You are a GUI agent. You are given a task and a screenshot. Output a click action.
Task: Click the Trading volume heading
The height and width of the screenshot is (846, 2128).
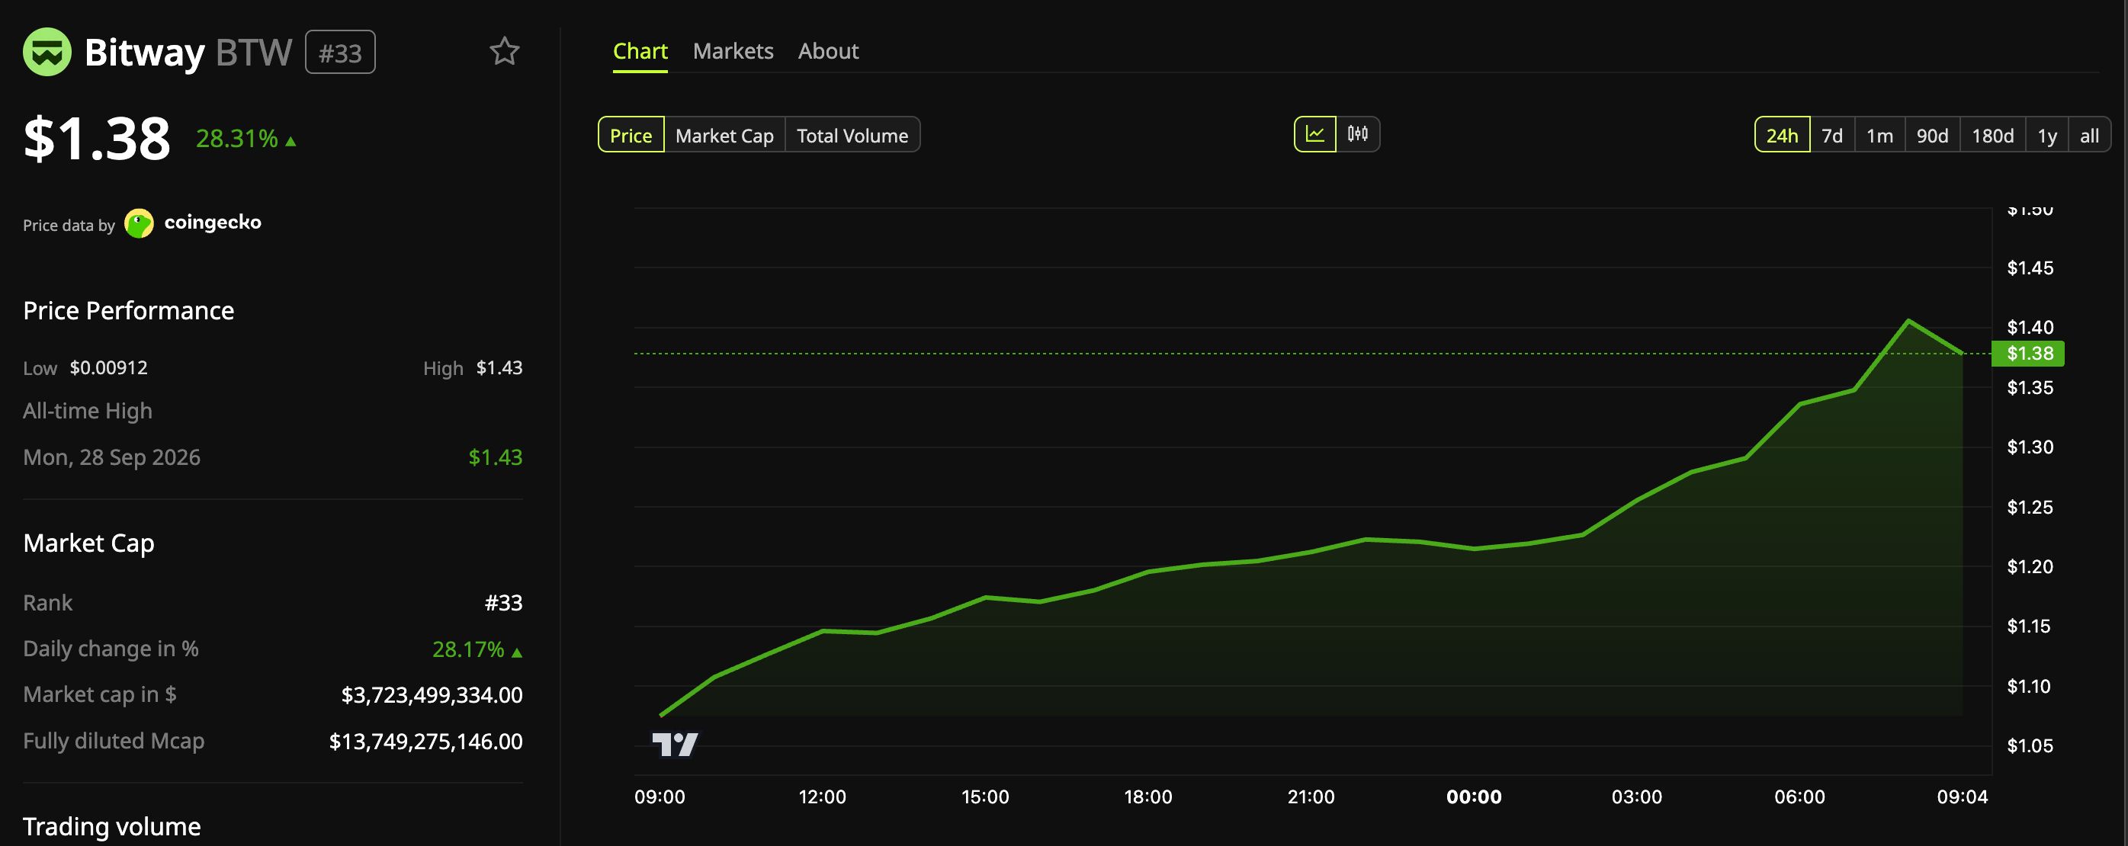point(111,826)
